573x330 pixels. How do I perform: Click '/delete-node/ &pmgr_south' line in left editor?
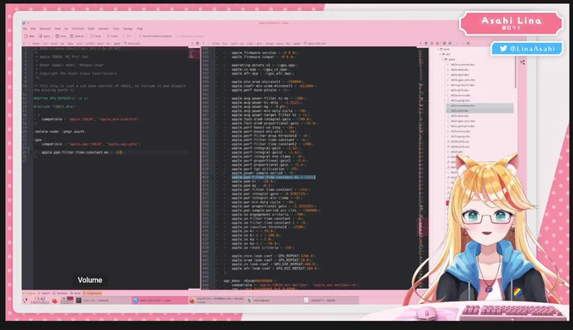[x=59, y=131]
